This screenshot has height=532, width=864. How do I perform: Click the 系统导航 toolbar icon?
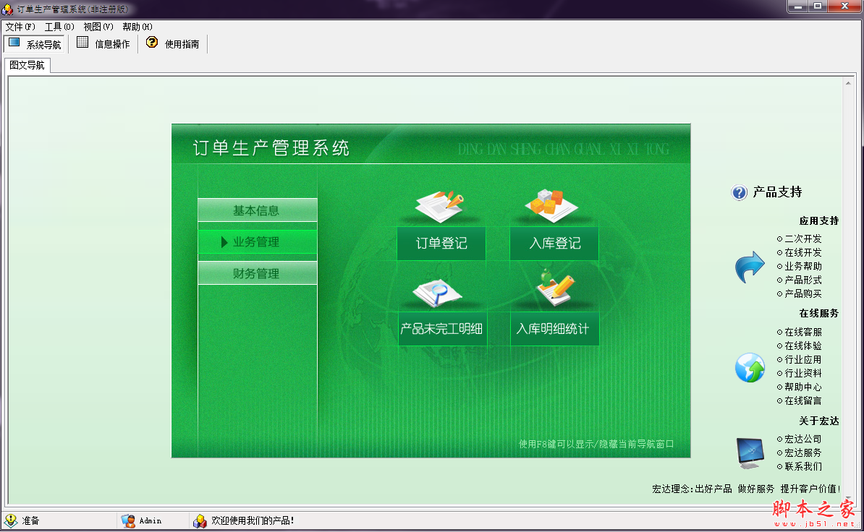coord(14,43)
